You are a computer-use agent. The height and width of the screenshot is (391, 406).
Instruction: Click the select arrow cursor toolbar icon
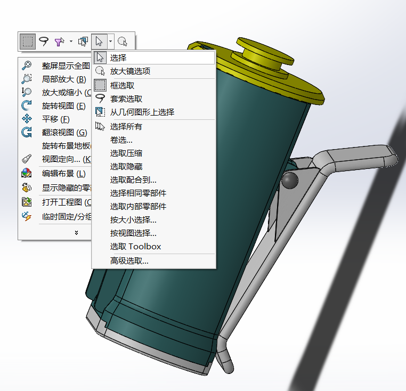99,42
